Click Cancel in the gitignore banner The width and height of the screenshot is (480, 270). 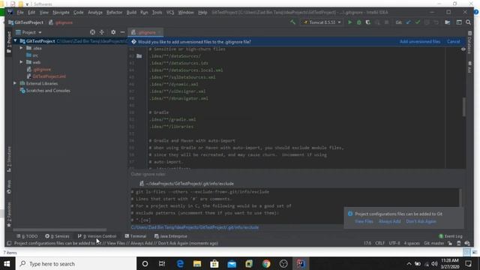point(453,42)
